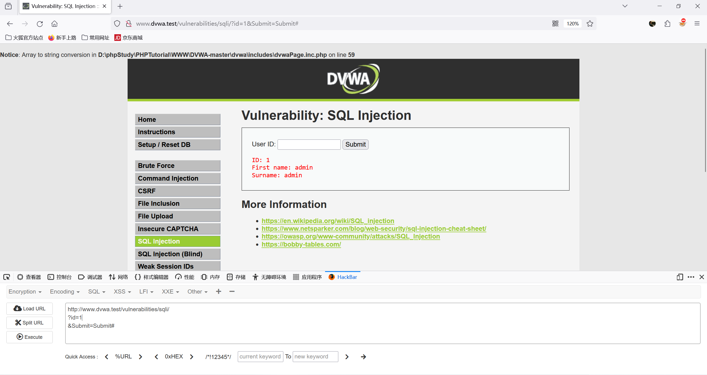This screenshot has height=375, width=707.
Task: Switch to the 调试器 debugger tab
Action: tap(90, 277)
